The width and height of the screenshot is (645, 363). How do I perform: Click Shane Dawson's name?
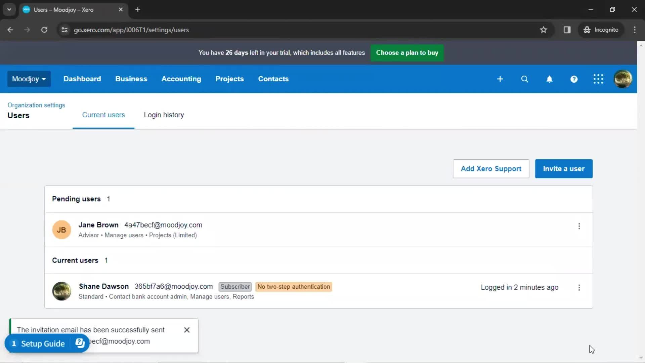104,286
